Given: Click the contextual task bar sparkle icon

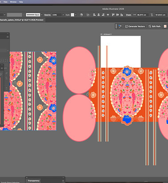Looking at the screenshot, I should click(120, 26).
